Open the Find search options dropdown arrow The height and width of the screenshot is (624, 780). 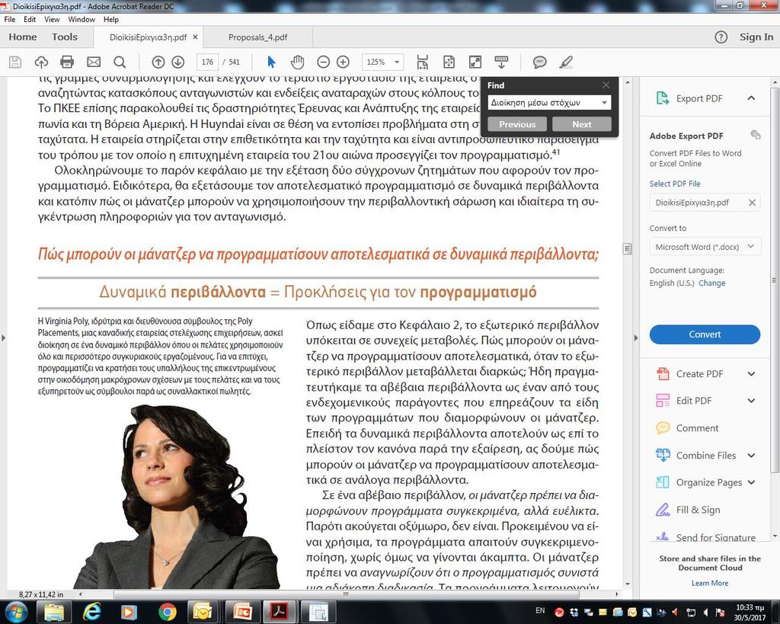(604, 103)
